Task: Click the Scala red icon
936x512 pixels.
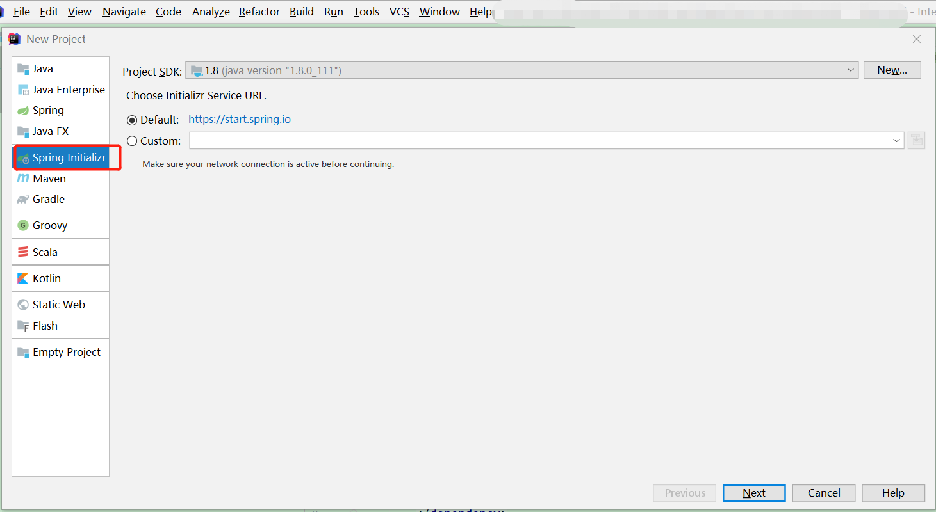Action: click(x=23, y=252)
